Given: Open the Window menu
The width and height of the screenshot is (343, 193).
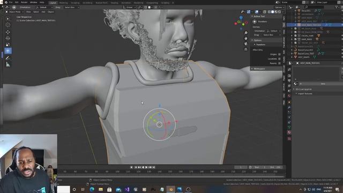Looking at the screenshot, I should (x=33, y=2).
